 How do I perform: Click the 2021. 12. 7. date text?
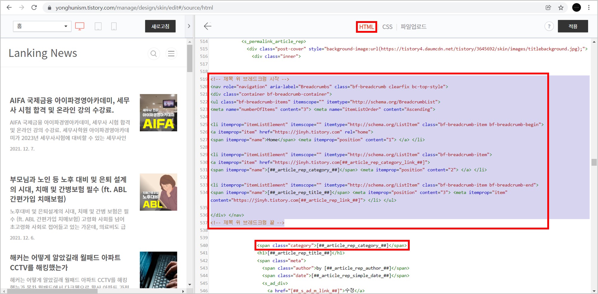coord(22,149)
